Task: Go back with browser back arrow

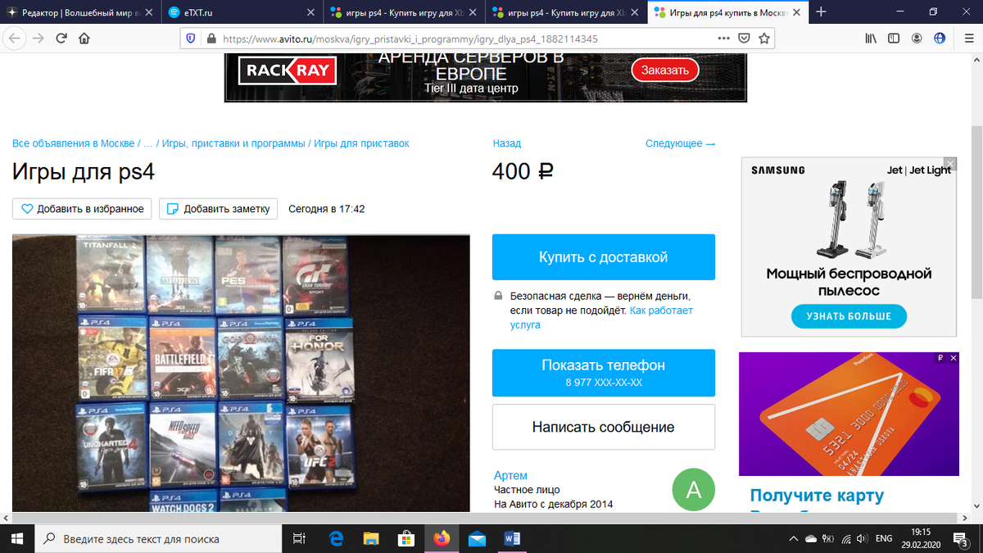Action: point(16,39)
